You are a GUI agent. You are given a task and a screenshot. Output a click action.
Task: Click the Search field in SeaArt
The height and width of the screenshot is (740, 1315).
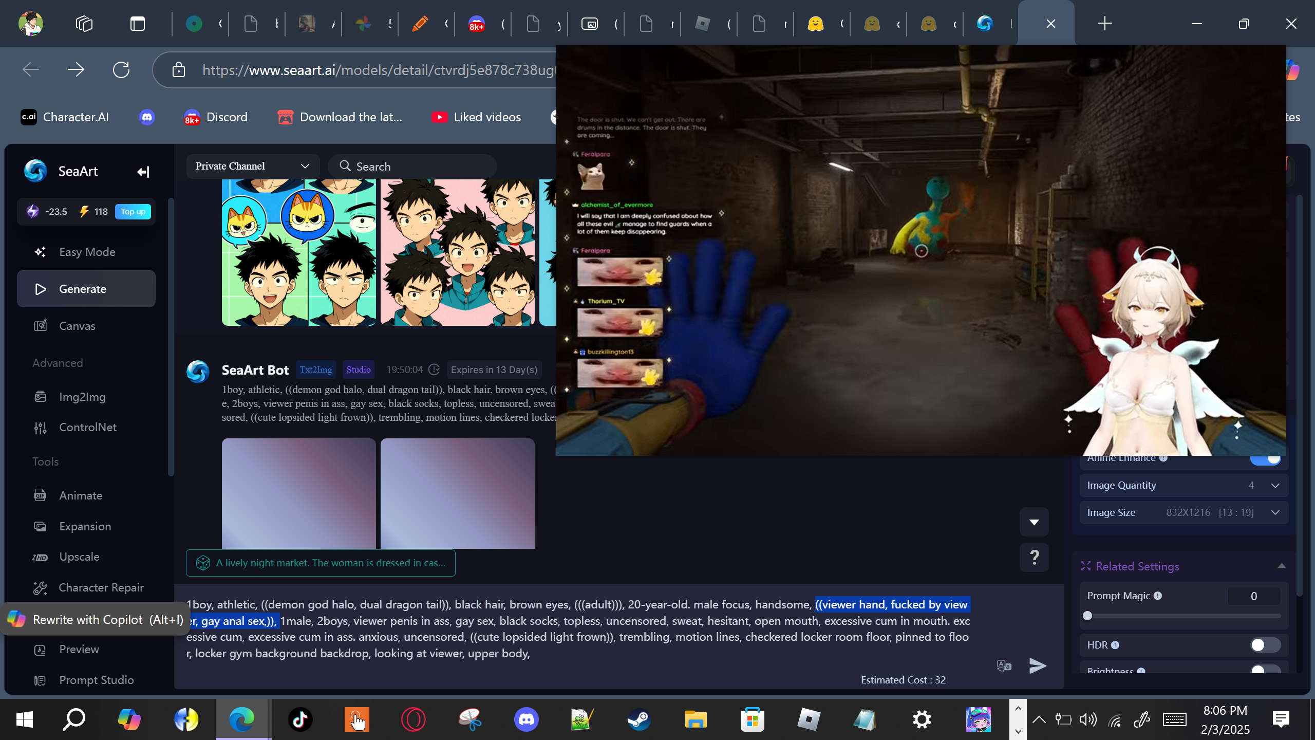tap(412, 166)
